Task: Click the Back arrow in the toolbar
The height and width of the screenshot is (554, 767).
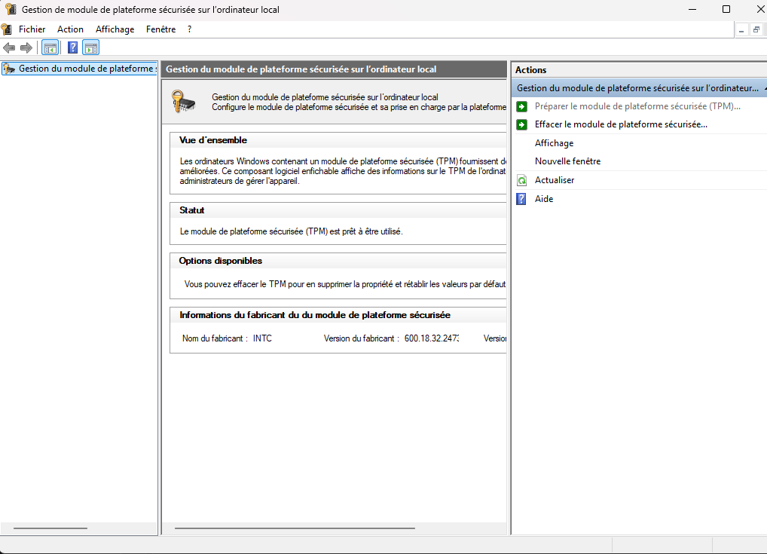Action: (x=9, y=48)
